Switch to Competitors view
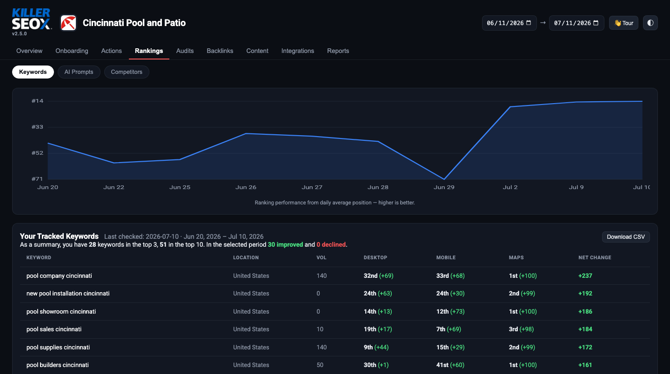Viewport: 670px width, 374px height. coord(127,72)
